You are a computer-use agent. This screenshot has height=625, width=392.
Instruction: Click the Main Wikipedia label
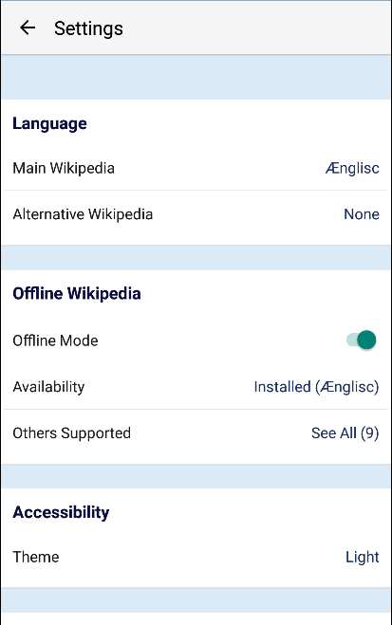pyautogui.click(x=64, y=168)
